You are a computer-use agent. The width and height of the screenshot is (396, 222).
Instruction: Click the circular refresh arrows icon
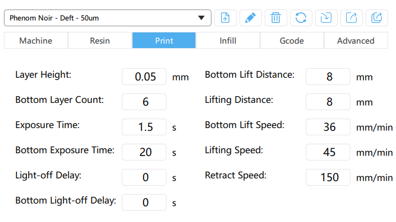click(x=301, y=18)
